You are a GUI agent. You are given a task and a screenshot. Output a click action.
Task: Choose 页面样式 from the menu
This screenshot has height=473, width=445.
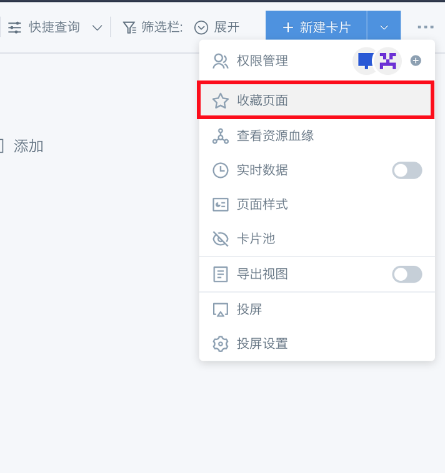click(x=317, y=205)
